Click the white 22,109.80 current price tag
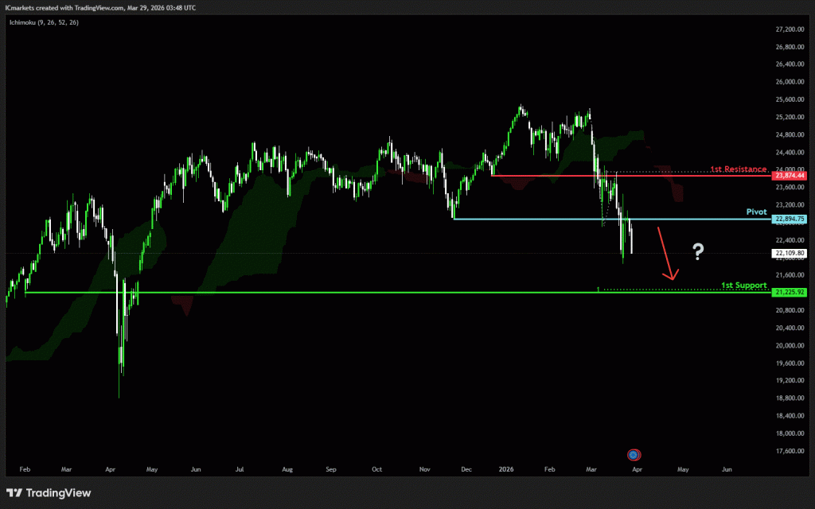 789,254
